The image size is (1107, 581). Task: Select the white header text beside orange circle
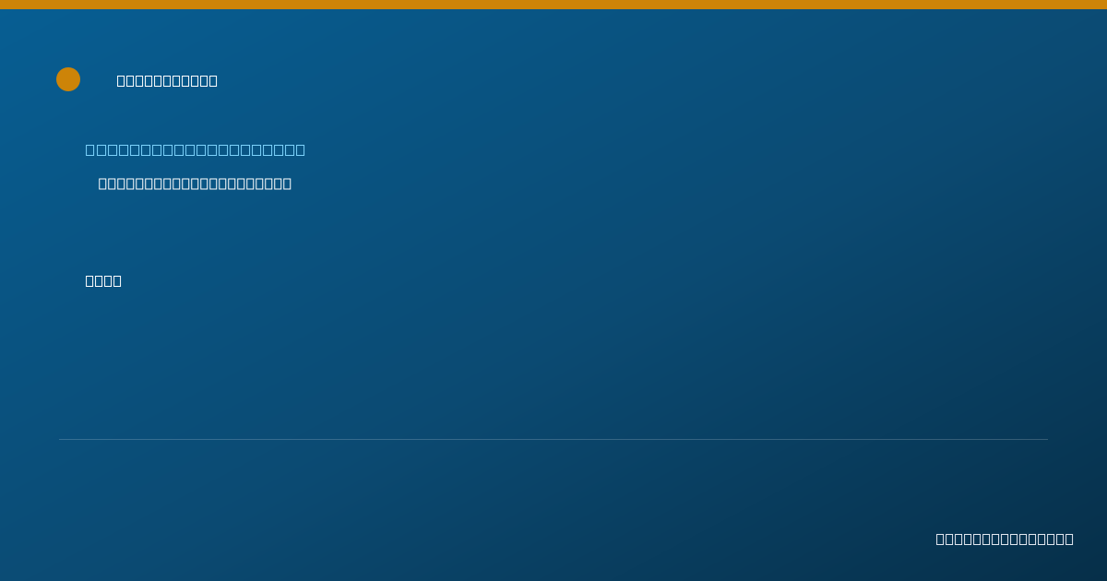point(167,80)
